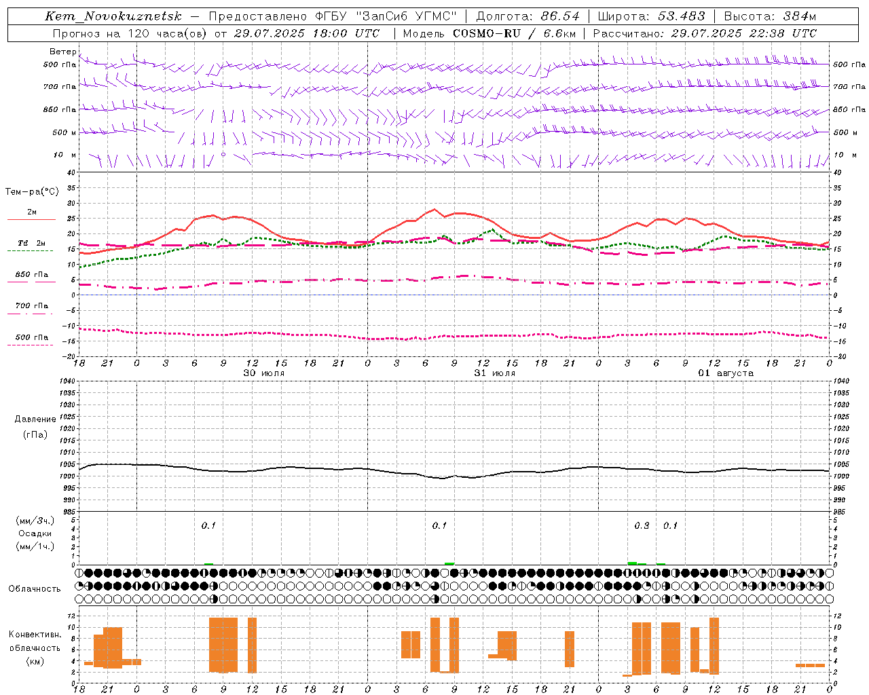Screen dimensions: 869x695
Task: Click the 0.1 value right beside 0.3
Action: (670, 526)
